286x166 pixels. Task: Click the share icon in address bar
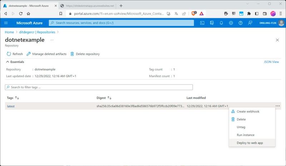[x=184, y=14]
